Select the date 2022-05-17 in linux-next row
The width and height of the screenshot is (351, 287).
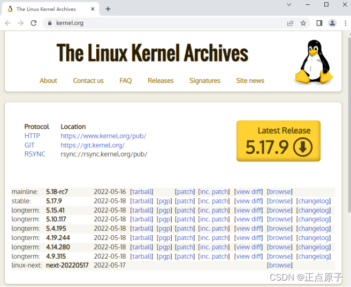click(x=110, y=265)
